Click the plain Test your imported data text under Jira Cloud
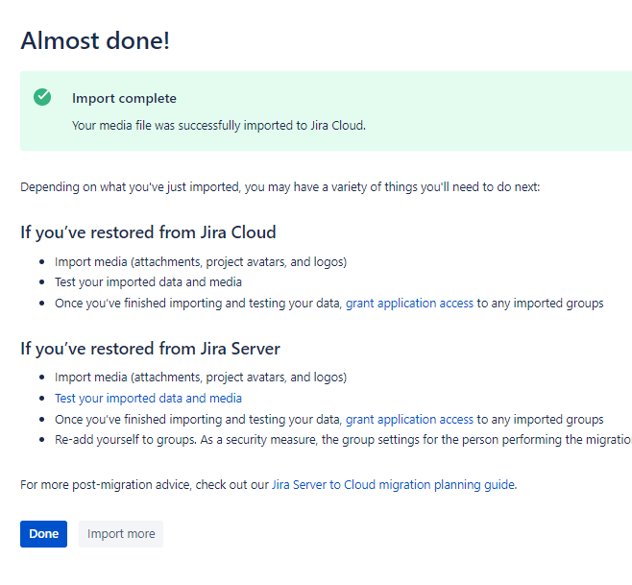The height and width of the screenshot is (585, 632). coord(148,282)
